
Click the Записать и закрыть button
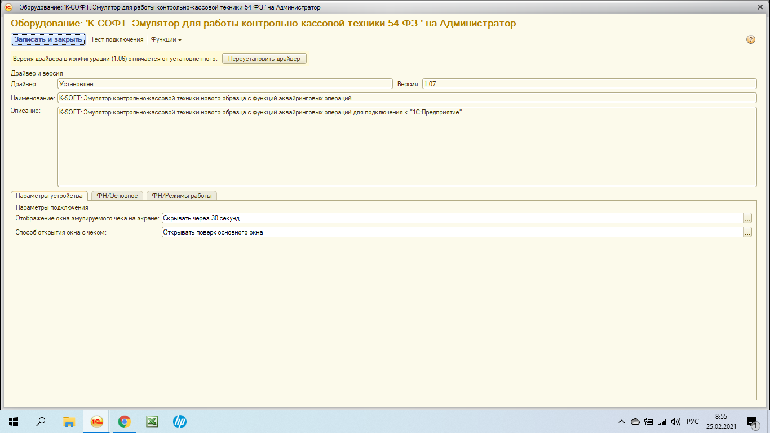pyautogui.click(x=48, y=39)
